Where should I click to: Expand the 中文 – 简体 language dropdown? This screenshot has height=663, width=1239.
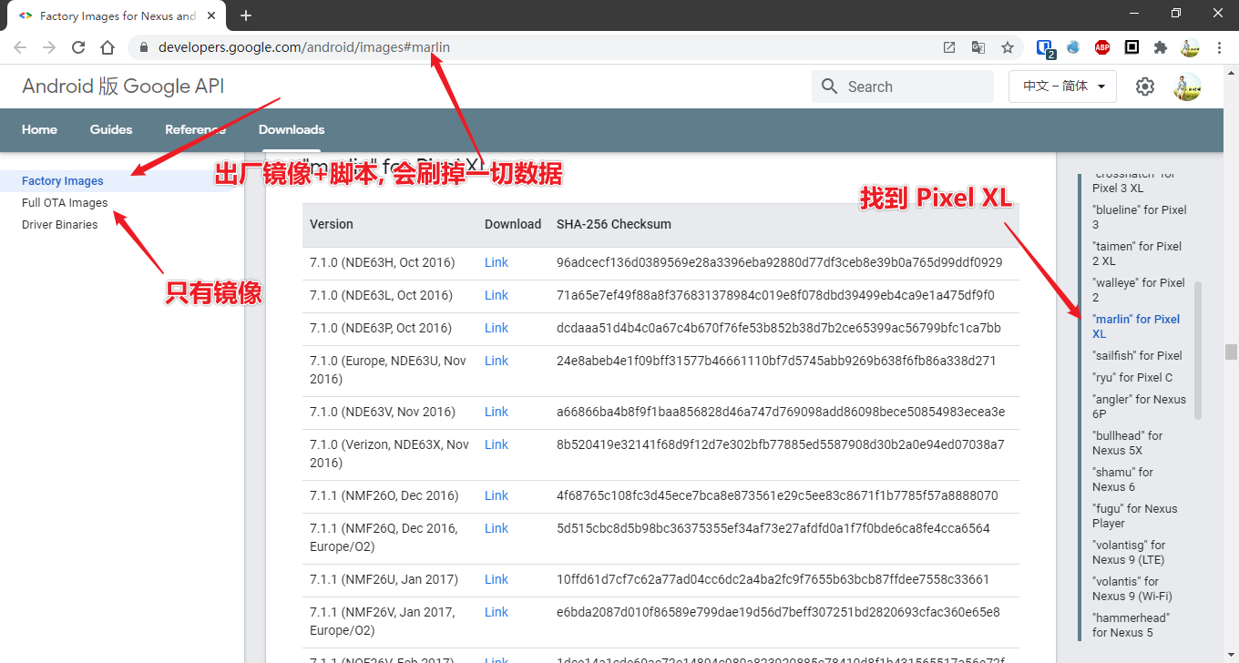[x=1062, y=87]
